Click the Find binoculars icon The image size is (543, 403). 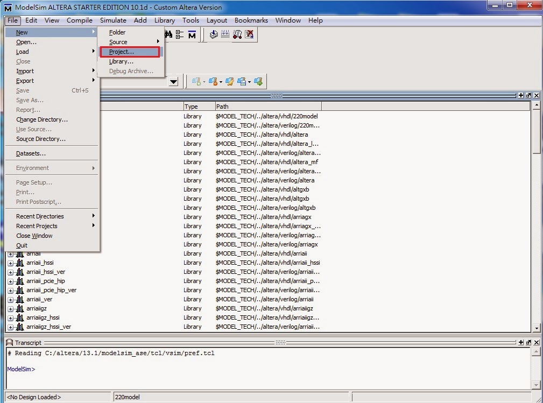(168, 34)
